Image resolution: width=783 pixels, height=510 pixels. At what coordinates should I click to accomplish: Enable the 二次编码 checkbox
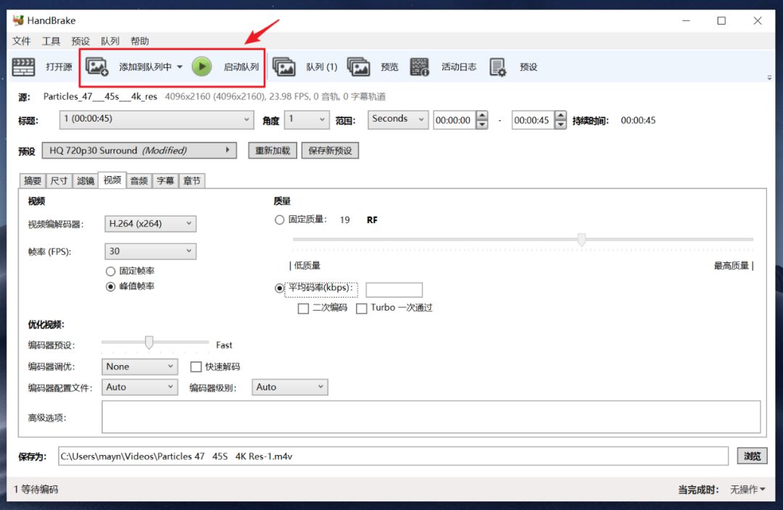tap(303, 309)
